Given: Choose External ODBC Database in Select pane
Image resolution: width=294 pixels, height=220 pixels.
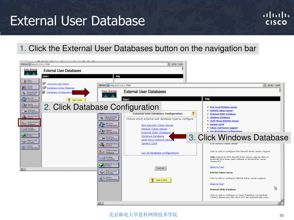Looking at the screenshot, I should (156, 132).
